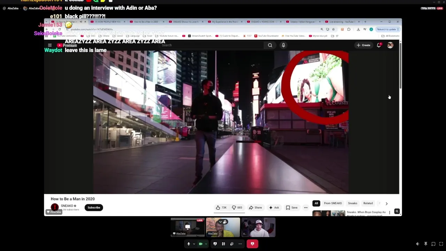
Task: Bookmark page with the star icon
Action: coord(333,29)
